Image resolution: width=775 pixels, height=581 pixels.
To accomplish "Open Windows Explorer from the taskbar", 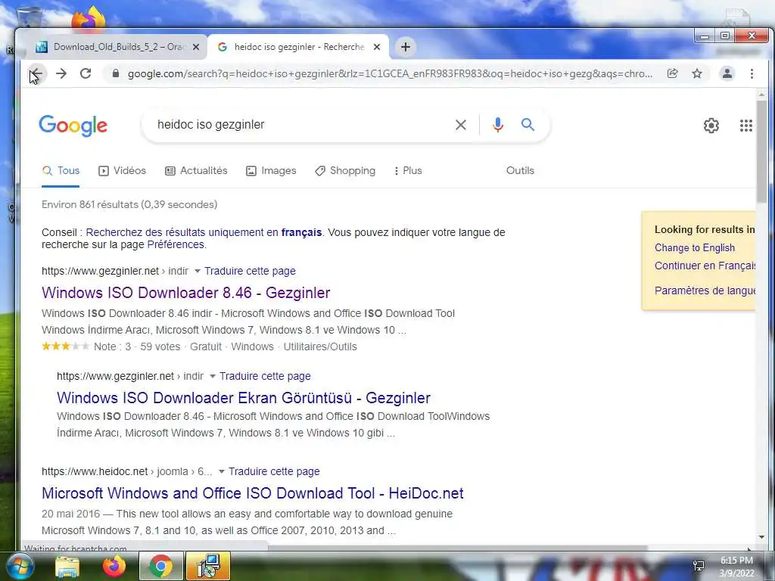I will coord(67,567).
